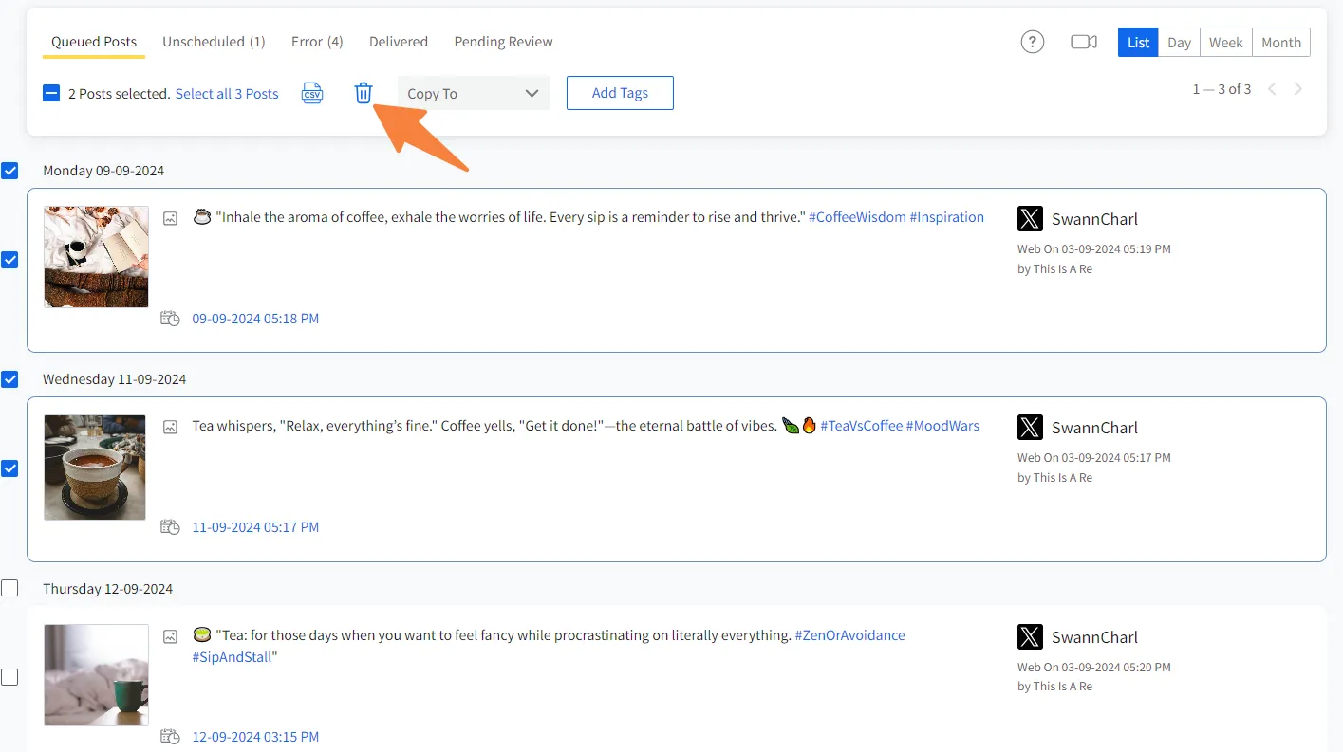This screenshot has height=752, width=1343.
Task: Click schedule icon next to 11-09-2024 05:17 PM
Action: tap(170, 527)
